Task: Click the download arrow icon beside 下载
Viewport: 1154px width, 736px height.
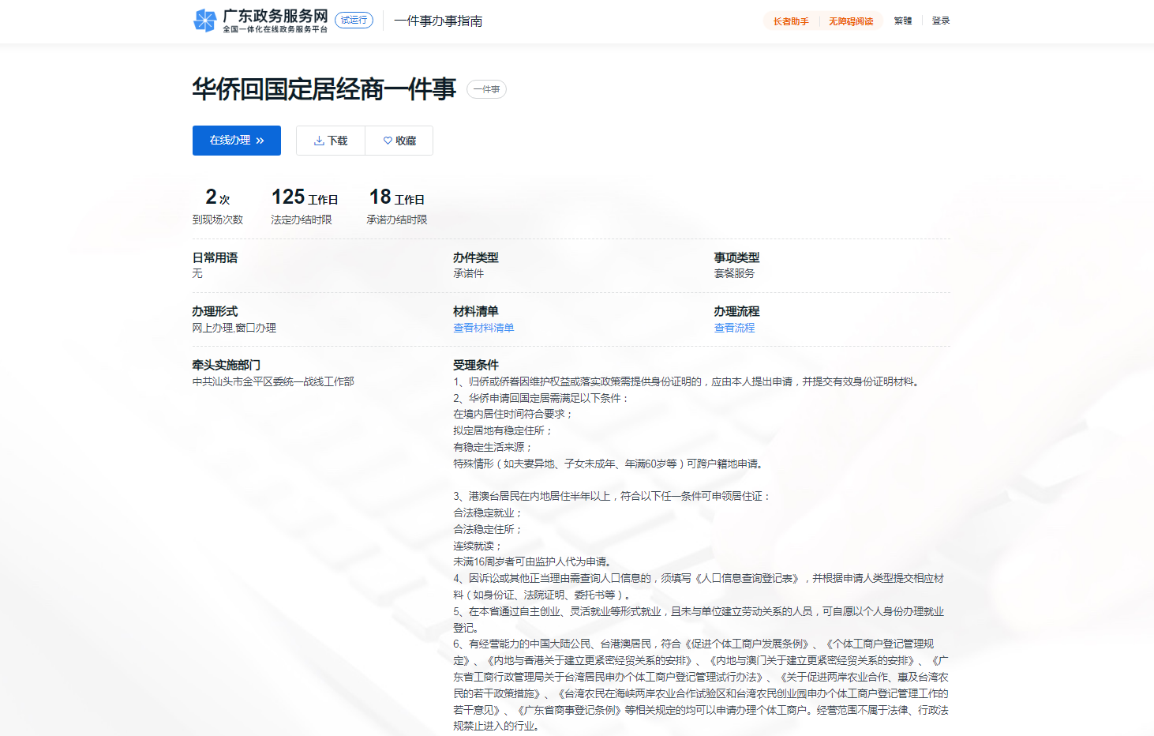Action: click(319, 141)
